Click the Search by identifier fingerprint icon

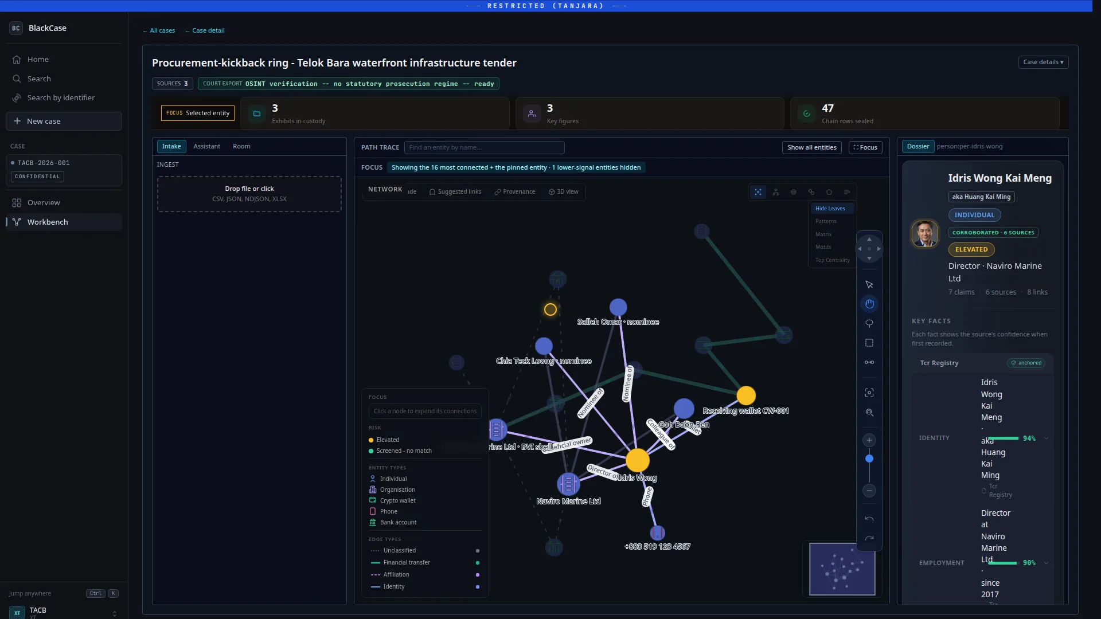17,98
